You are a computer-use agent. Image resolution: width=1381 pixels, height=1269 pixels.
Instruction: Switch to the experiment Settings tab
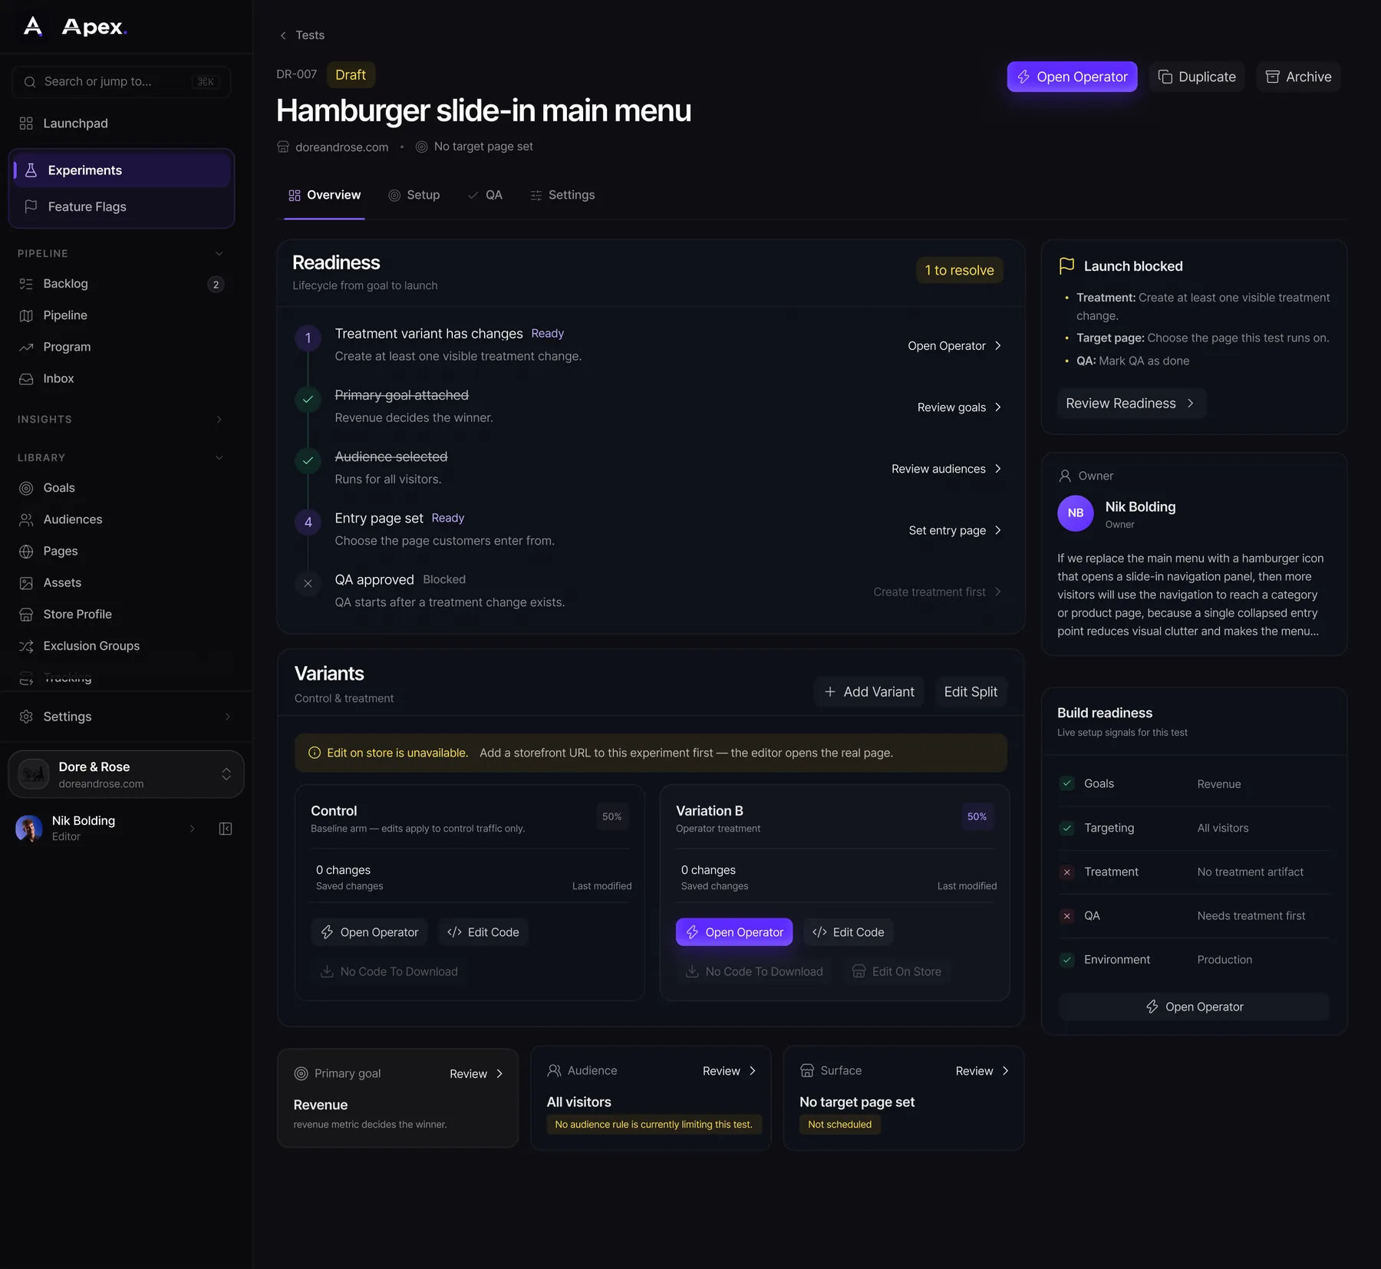pyautogui.click(x=562, y=195)
